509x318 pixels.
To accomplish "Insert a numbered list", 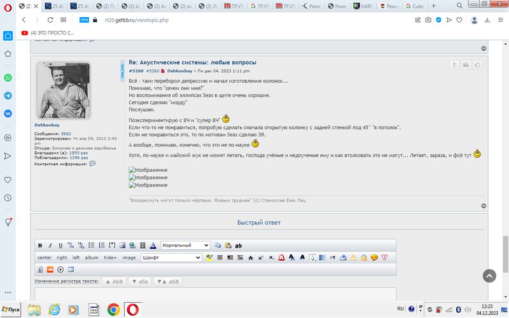I will (x=102, y=245).
